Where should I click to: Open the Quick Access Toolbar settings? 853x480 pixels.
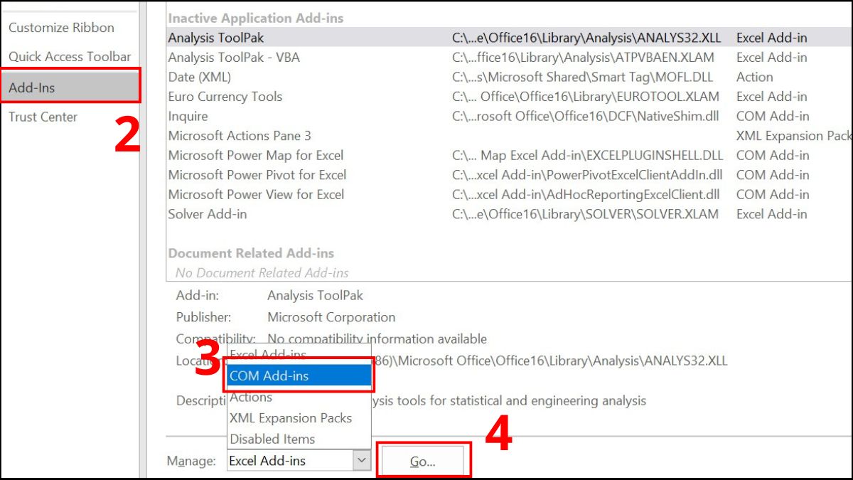click(69, 55)
